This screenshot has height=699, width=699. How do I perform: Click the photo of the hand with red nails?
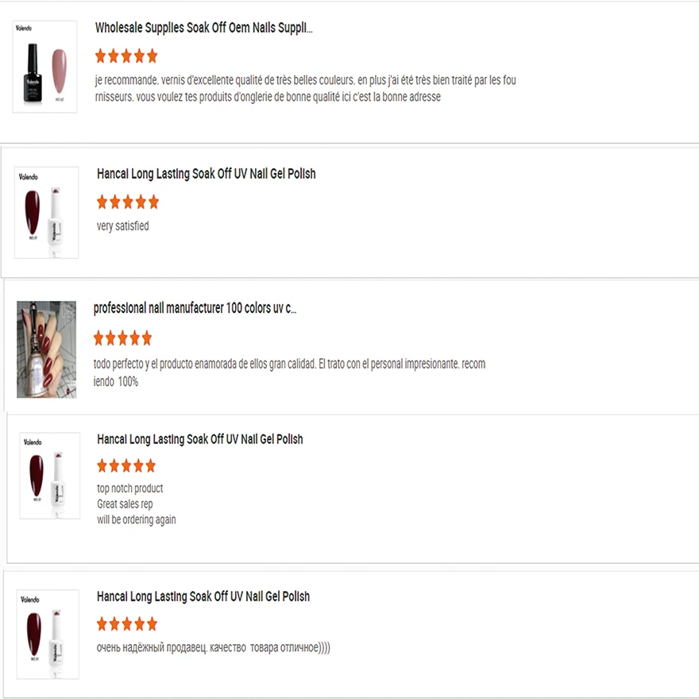coord(47,349)
